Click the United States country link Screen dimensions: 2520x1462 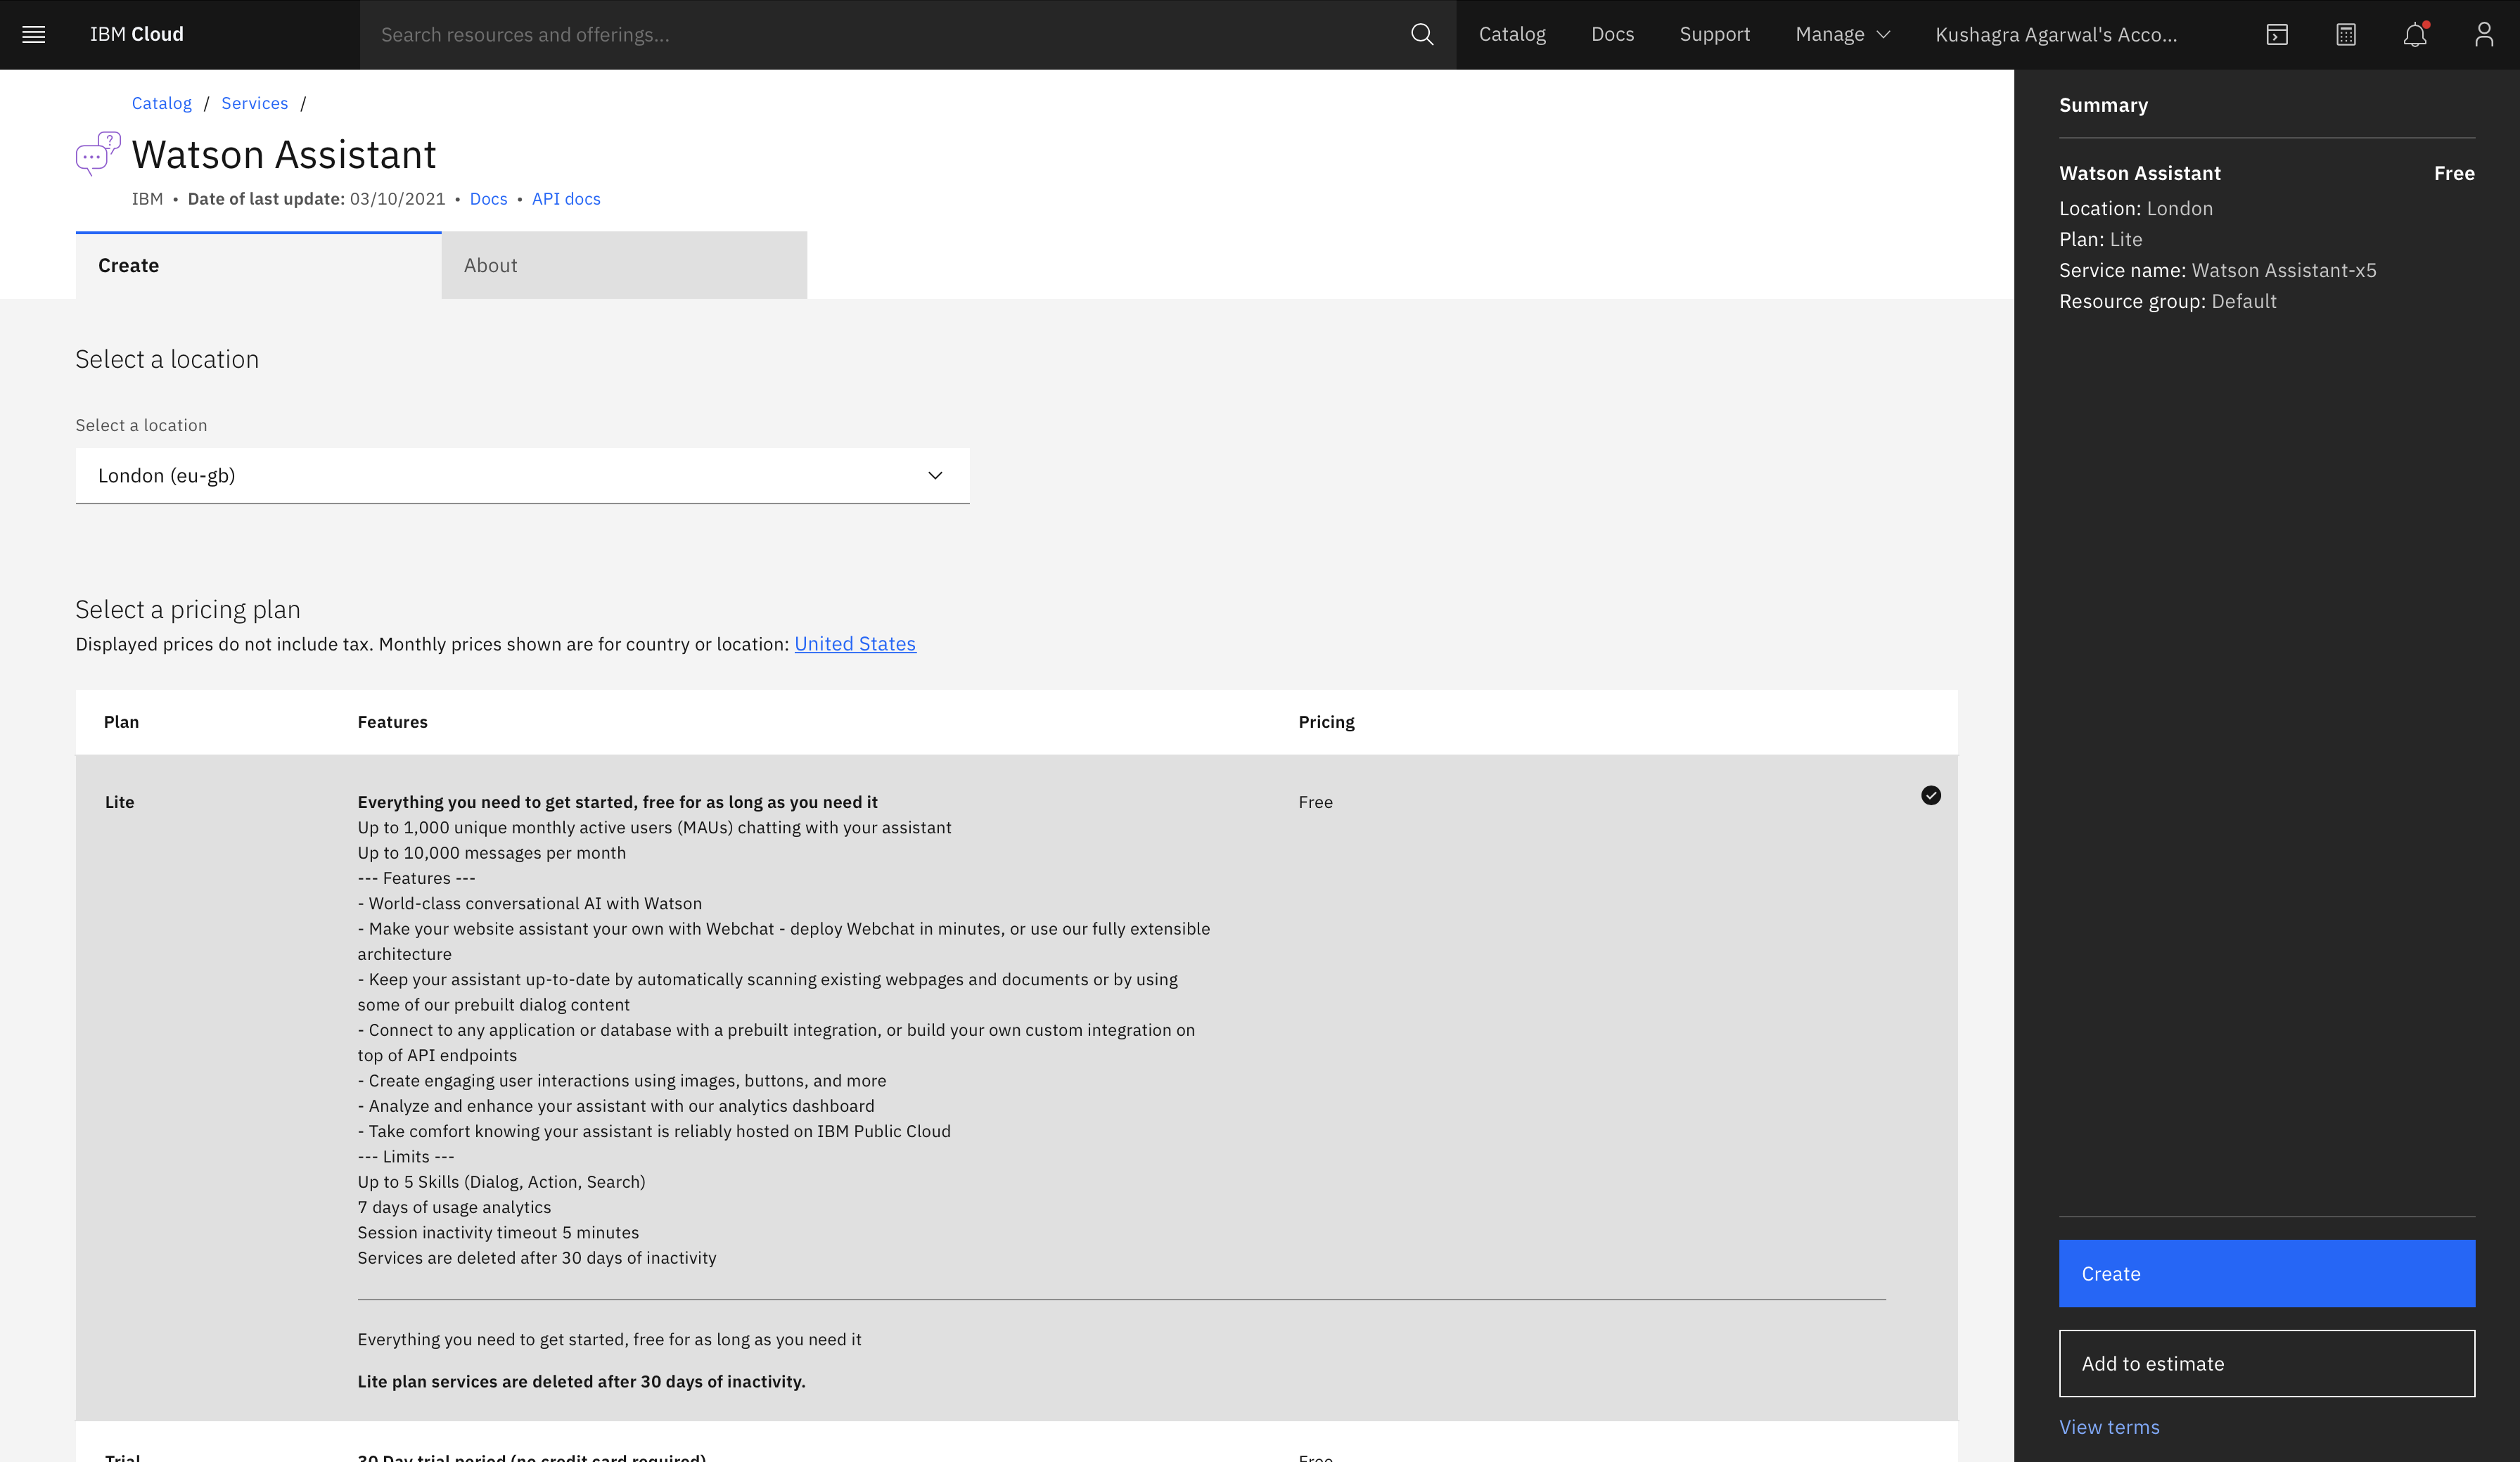(854, 644)
